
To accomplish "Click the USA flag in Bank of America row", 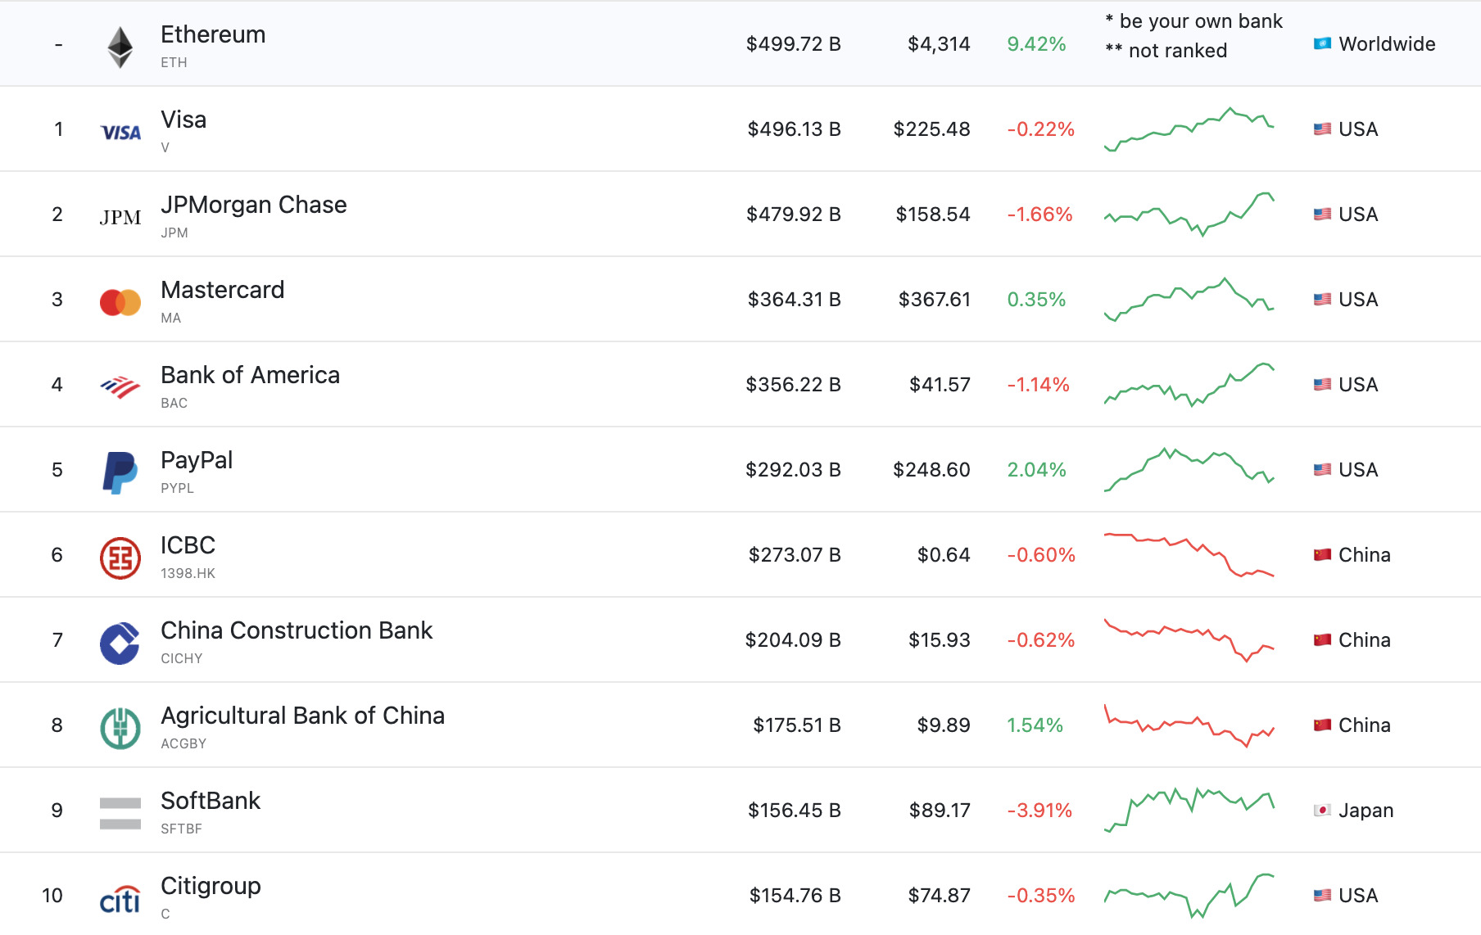I will [1322, 384].
